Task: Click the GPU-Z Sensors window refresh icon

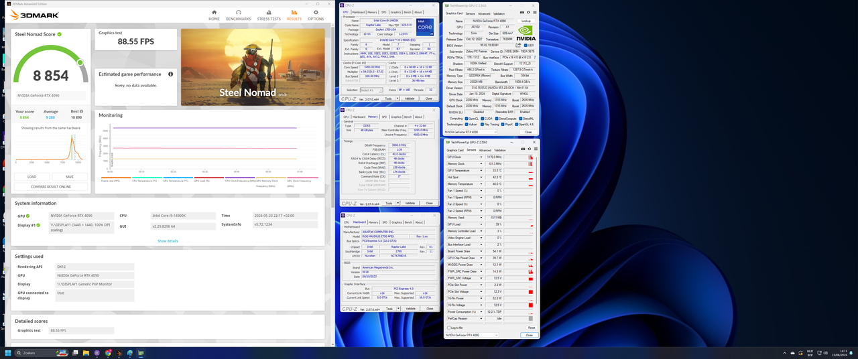Action: (x=528, y=149)
